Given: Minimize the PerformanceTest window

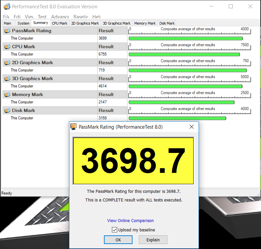Looking at the screenshot, I should 212,6.
